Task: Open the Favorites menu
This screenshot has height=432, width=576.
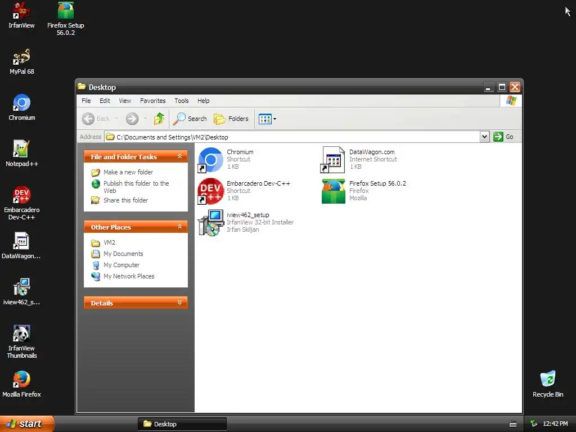Action: click(153, 101)
